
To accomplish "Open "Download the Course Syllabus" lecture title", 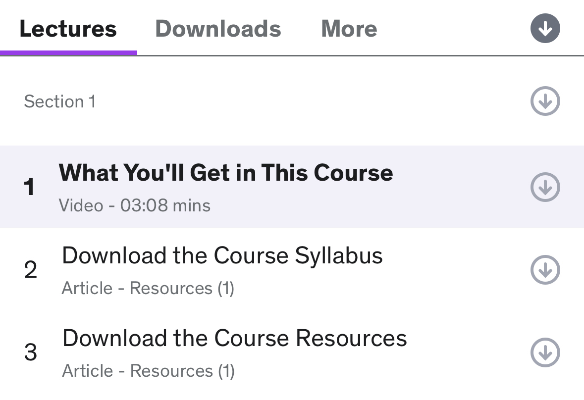I will [222, 256].
